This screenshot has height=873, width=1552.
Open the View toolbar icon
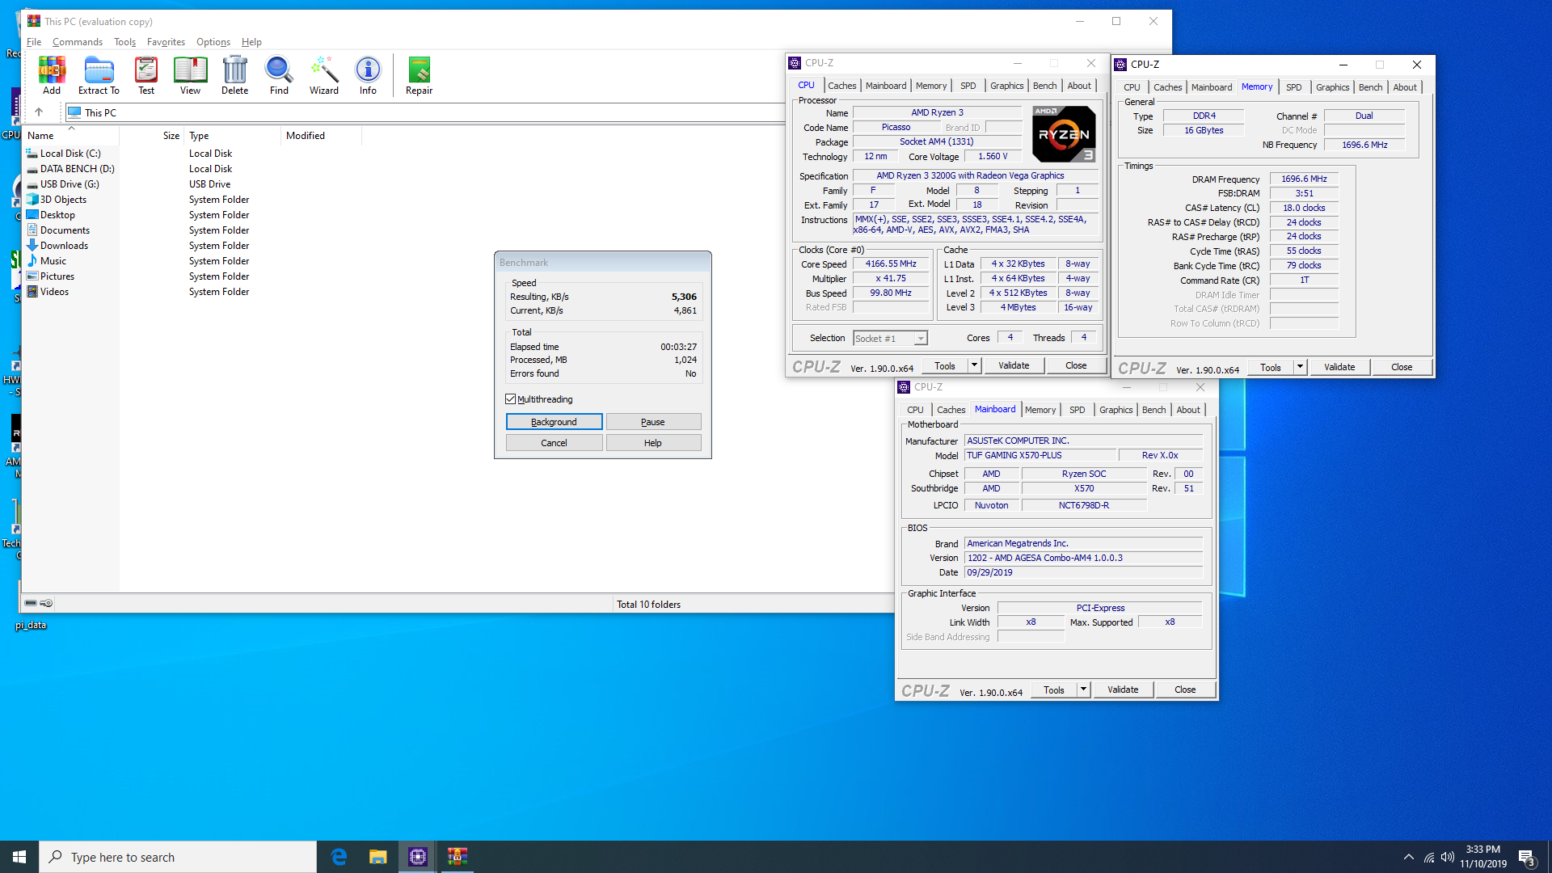click(x=190, y=76)
